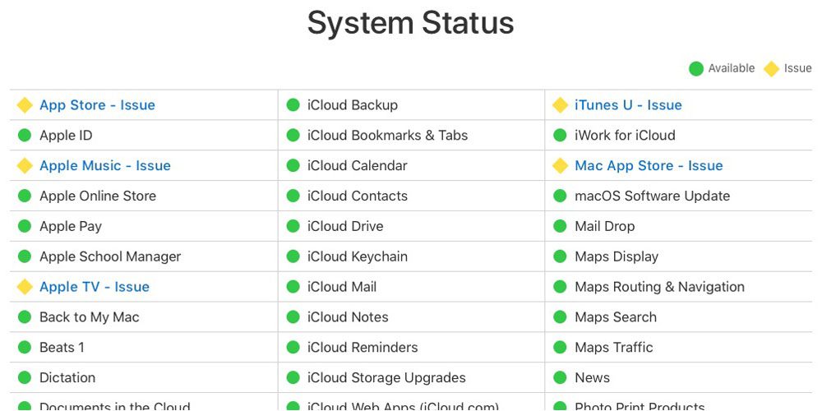Select the Apple ID text

click(x=66, y=136)
